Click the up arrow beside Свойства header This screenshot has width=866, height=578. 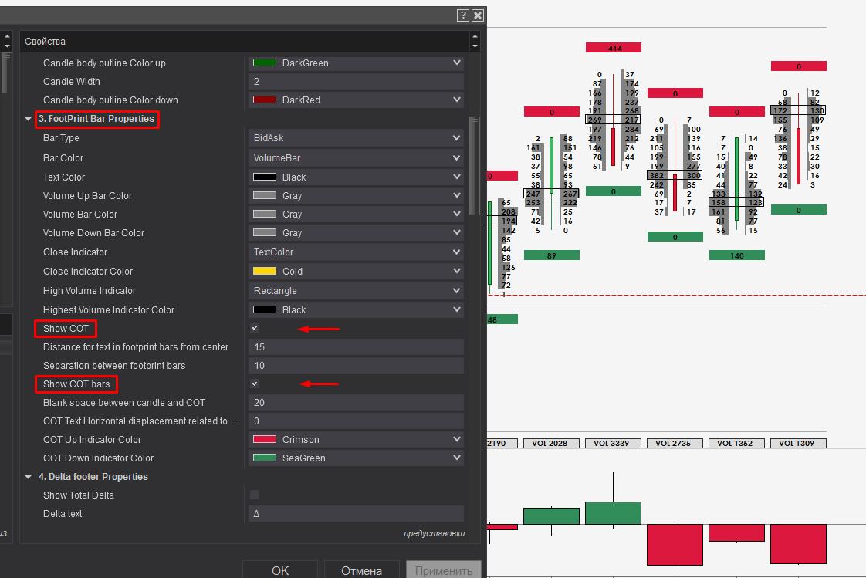(475, 36)
